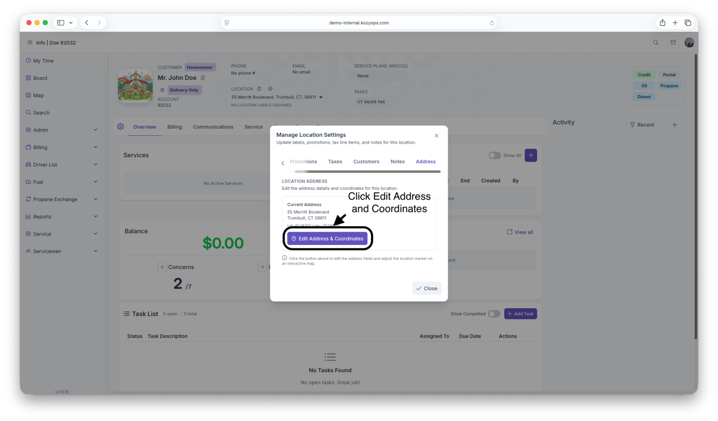Click Edit Address & Coordinates button
The height and width of the screenshot is (421, 718).
coord(327,239)
